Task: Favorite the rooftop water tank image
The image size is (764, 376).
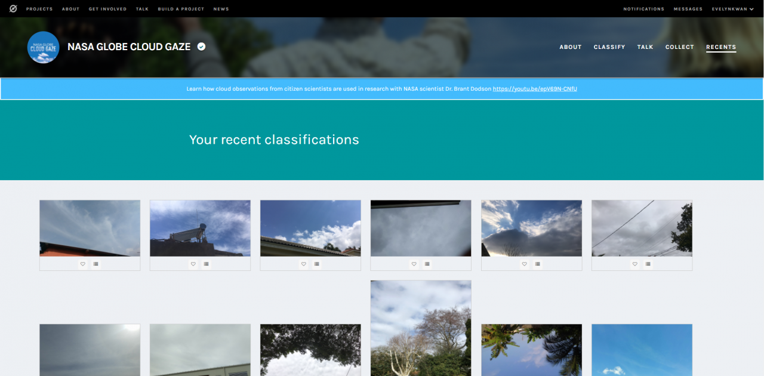Action: [x=193, y=264]
